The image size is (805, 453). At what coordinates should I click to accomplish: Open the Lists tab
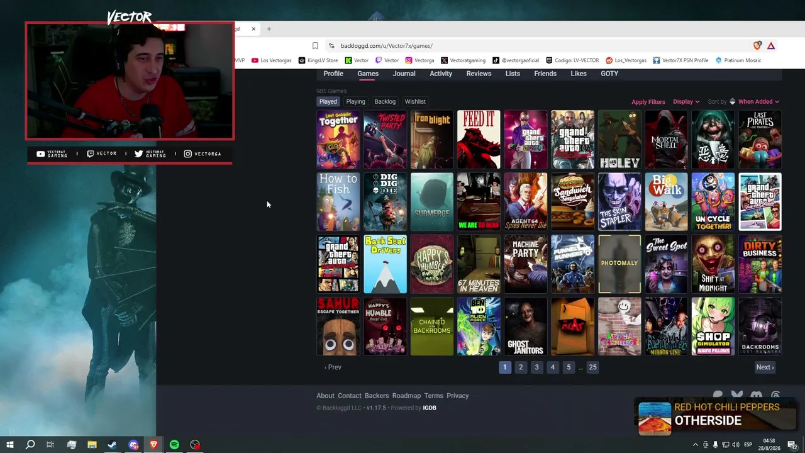(x=513, y=74)
